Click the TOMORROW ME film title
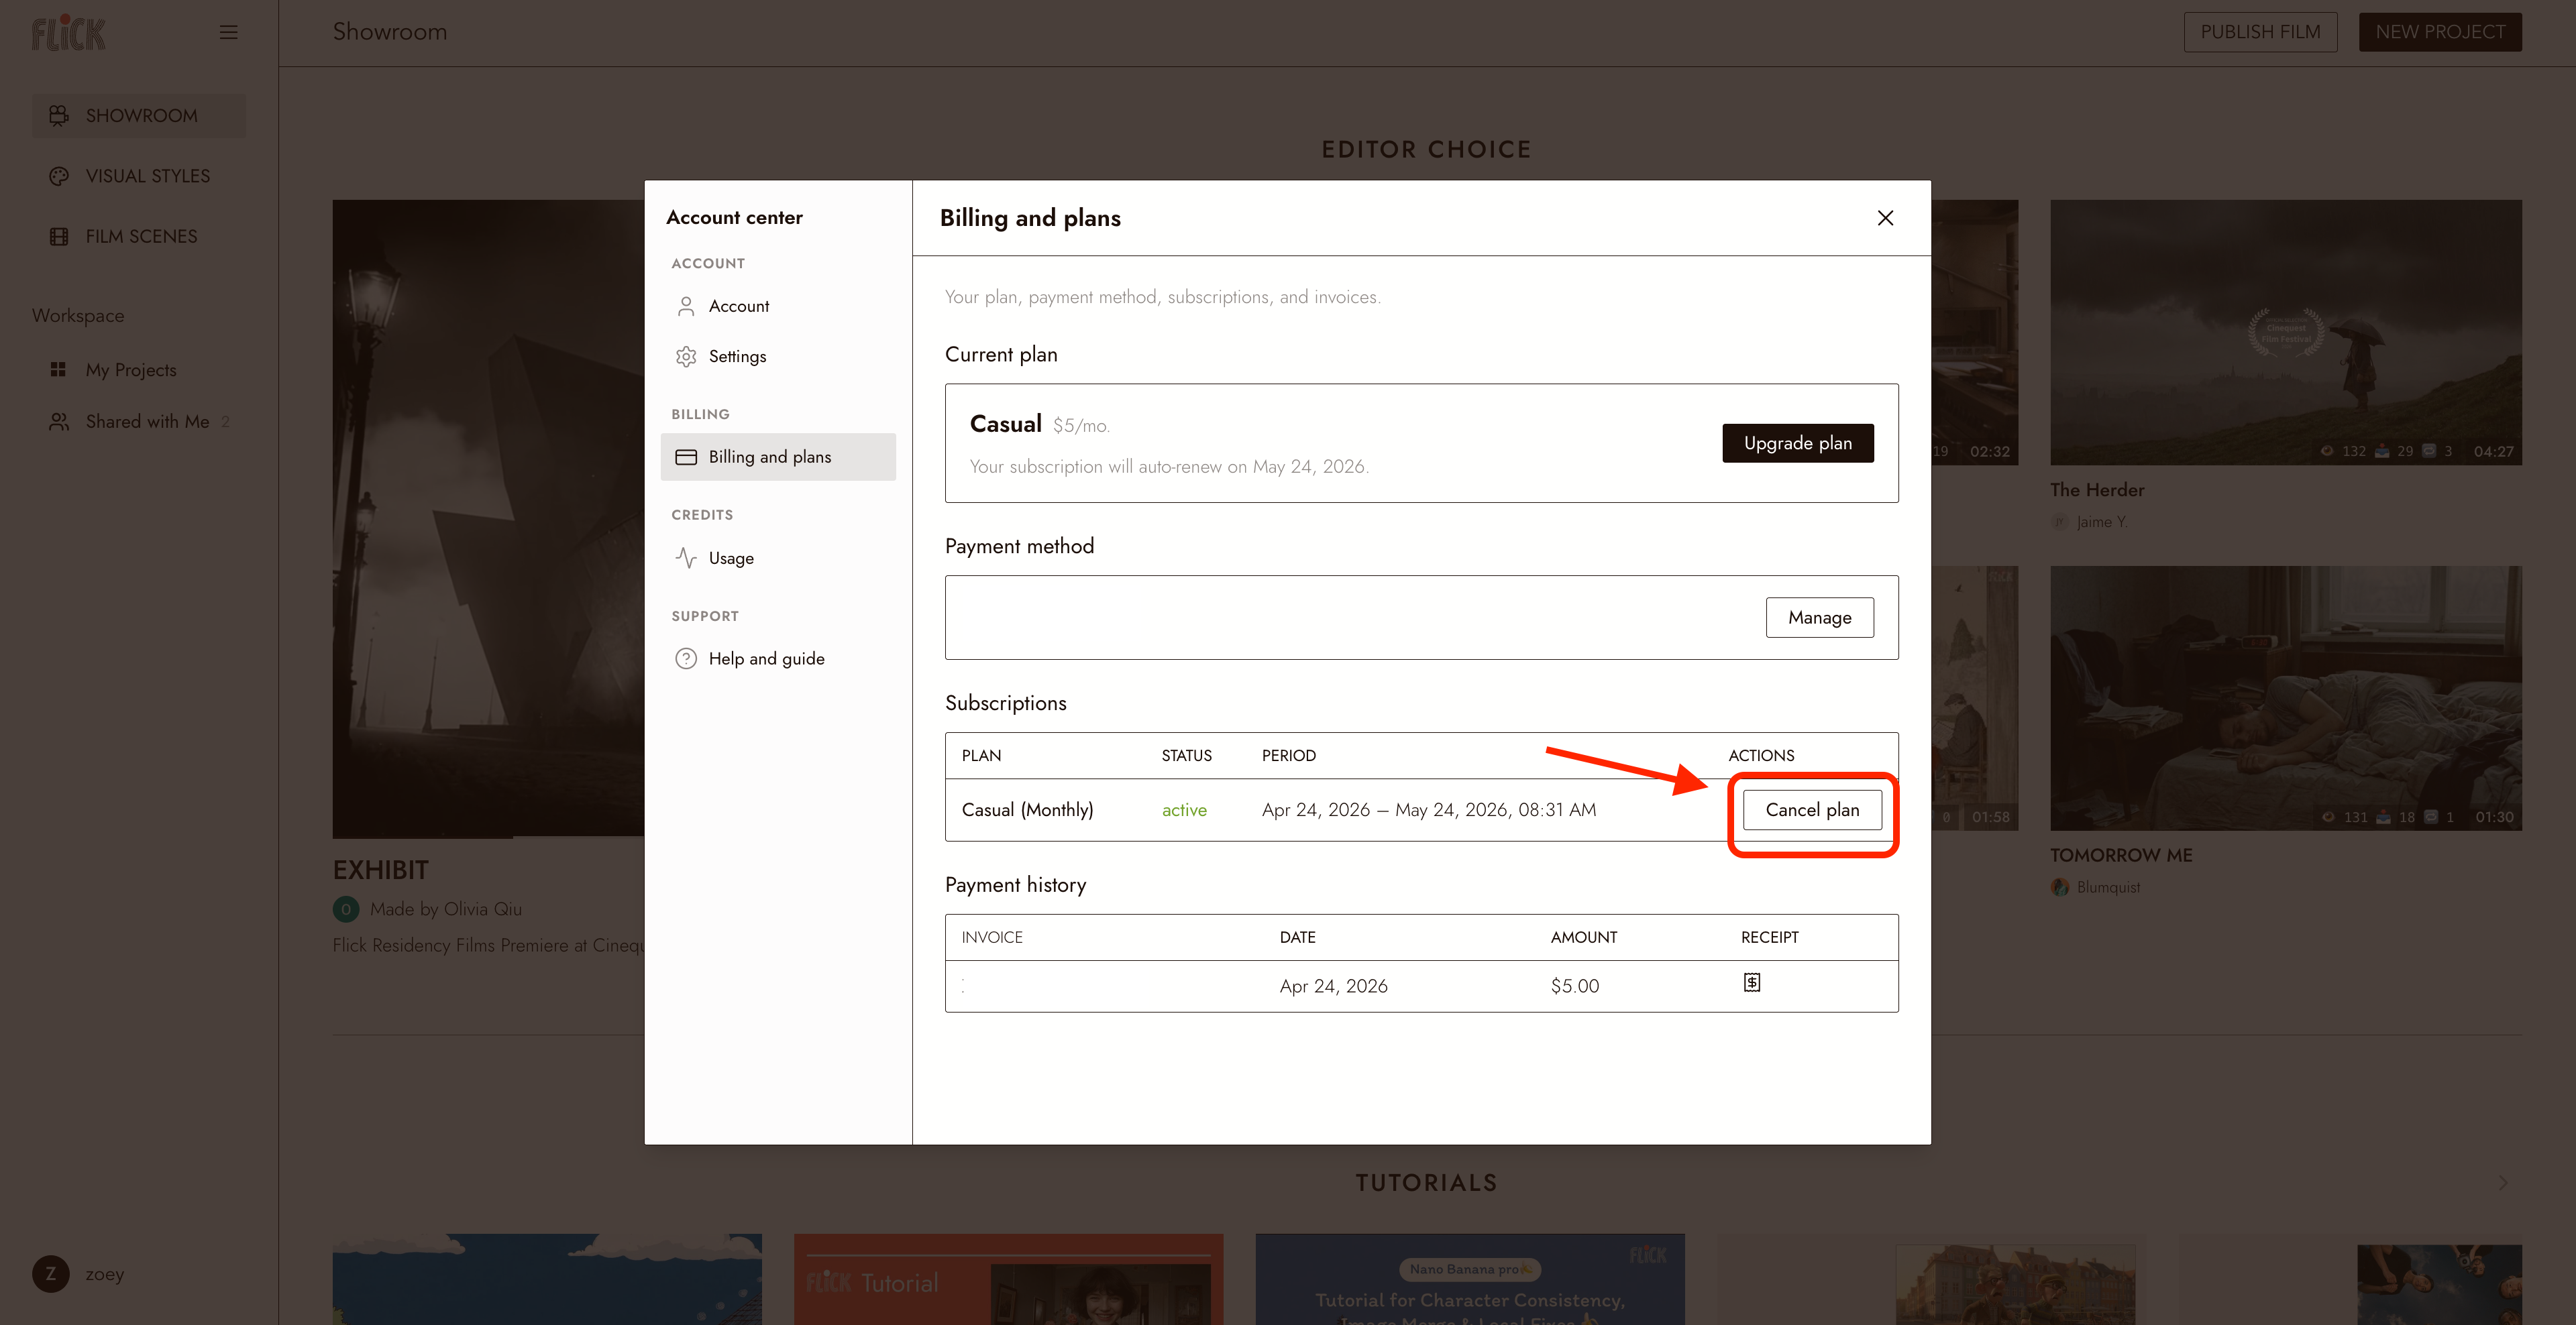The image size is (2576, 1325). tap(2121, 856)
